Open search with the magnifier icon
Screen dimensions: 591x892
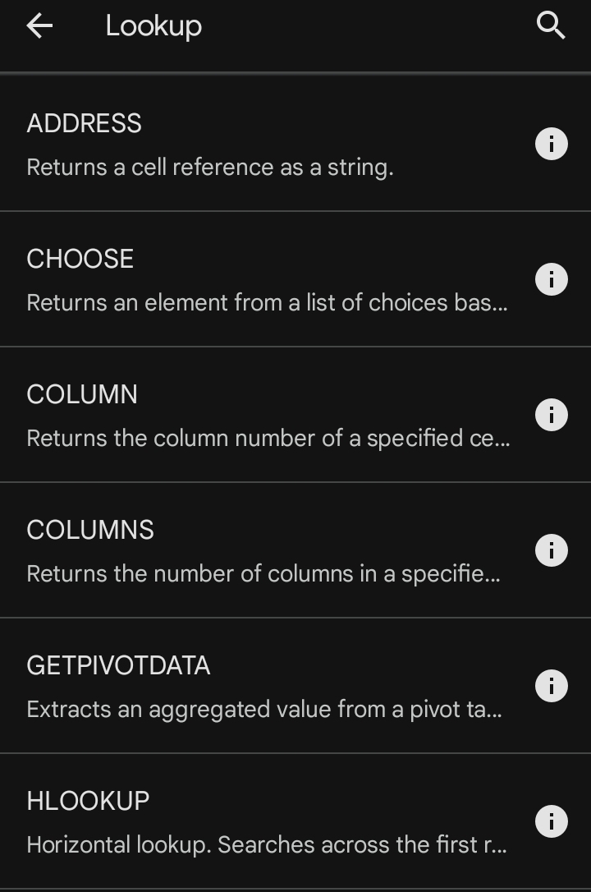pos(551,26)
